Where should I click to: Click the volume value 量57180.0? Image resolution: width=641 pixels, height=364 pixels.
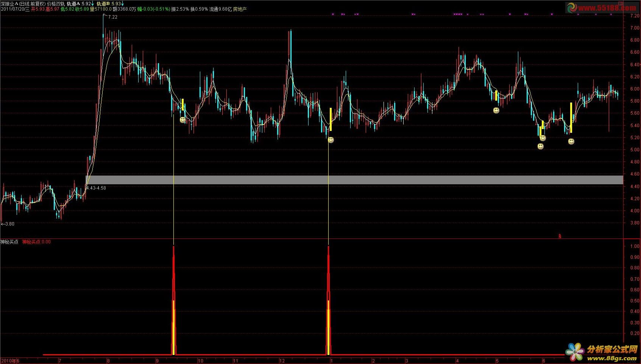pos(101,9)
